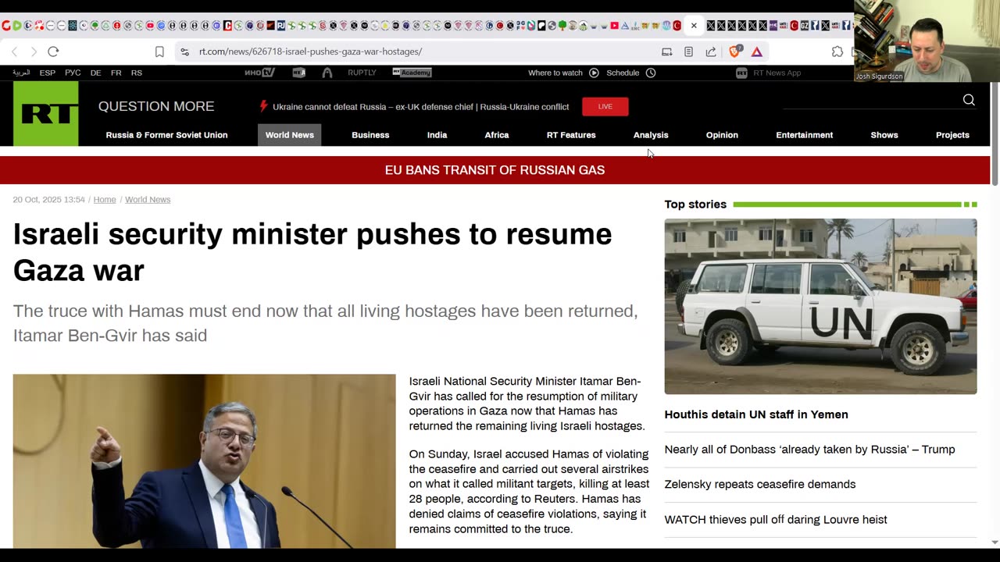The height and width of the screenshot is (562, 1000).
Task: Open the Analysis section
Action: coord(651,135)
